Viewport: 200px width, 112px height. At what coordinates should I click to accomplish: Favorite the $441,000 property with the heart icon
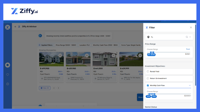[x=114, y=55]
